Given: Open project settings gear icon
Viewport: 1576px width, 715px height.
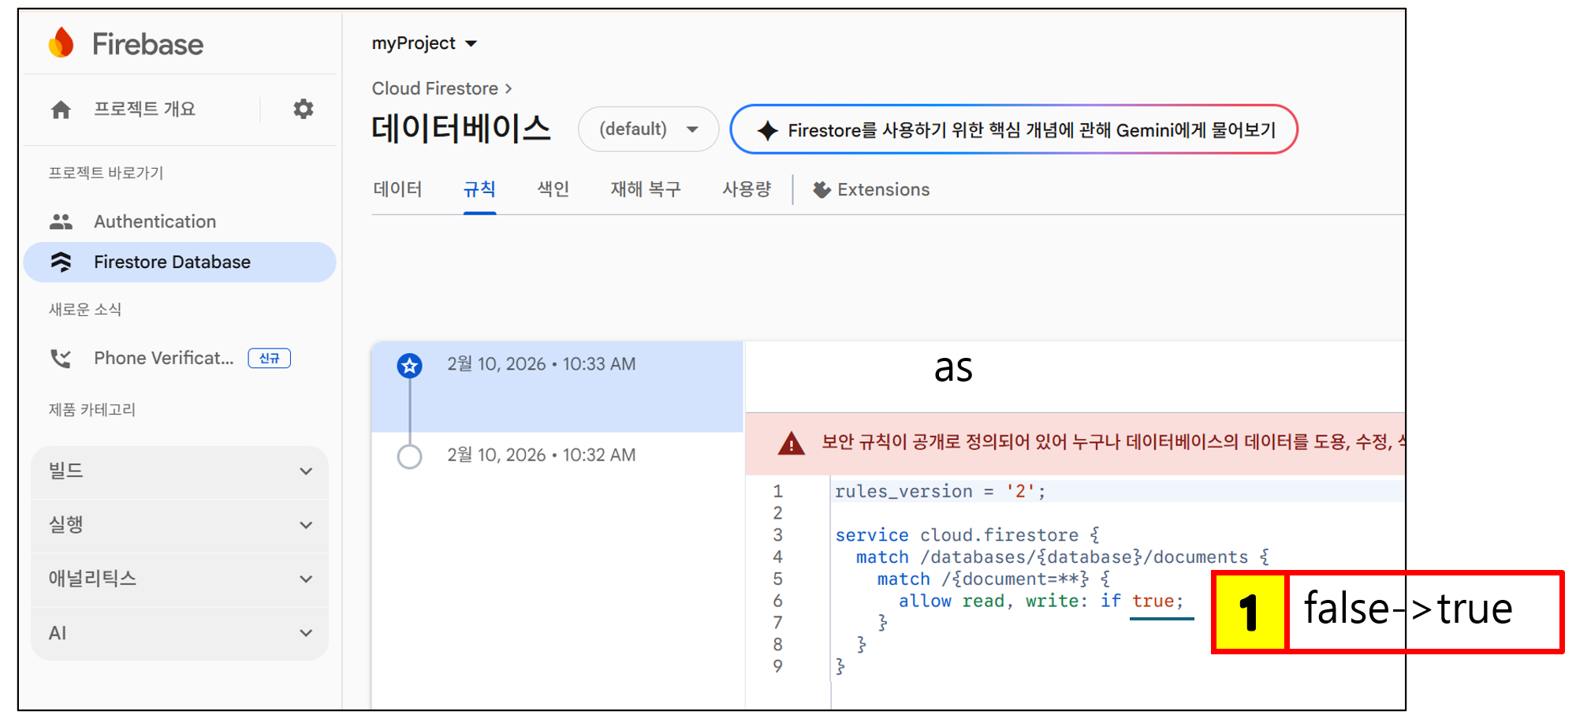Looking at the screenshot, I should [x=304, y=109].
